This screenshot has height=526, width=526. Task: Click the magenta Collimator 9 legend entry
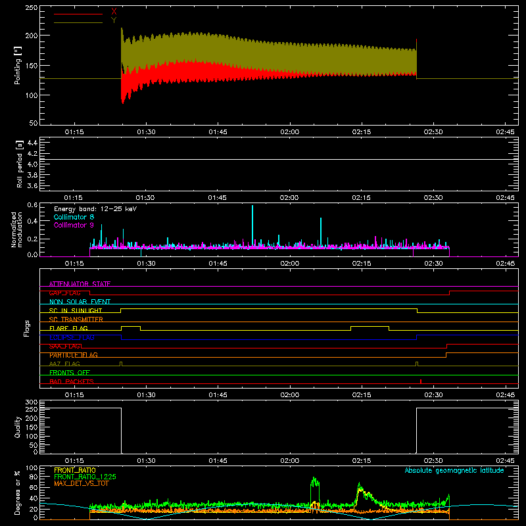click(x=74, y=225)
